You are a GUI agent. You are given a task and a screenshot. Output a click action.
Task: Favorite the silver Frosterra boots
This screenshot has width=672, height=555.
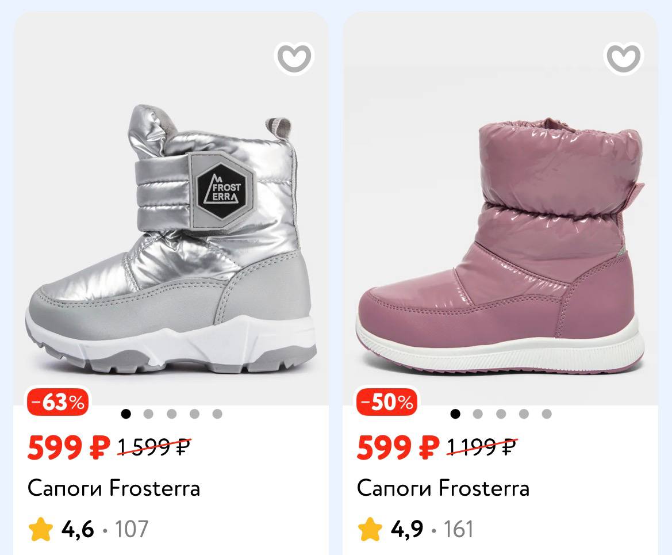tap(294, 58)
